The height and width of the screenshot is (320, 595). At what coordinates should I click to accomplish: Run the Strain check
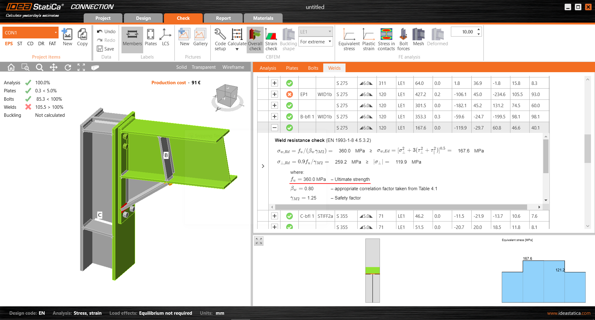(271, 39)
